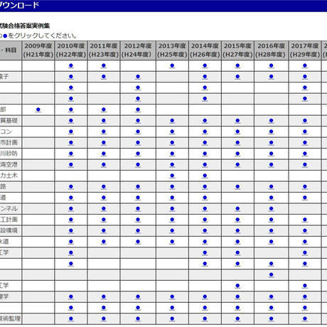
Task: Click 2015年度 dot in the 湾空港 row
Action: click(x=237, y=165)
